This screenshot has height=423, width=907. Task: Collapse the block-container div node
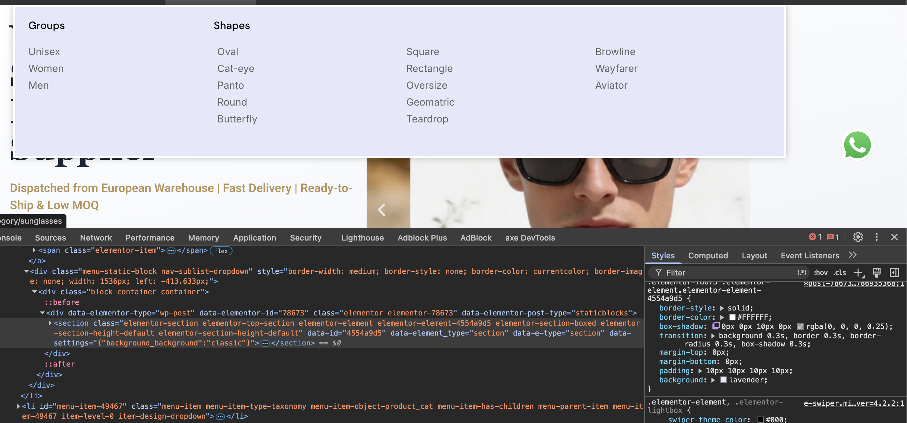point(34,291)
